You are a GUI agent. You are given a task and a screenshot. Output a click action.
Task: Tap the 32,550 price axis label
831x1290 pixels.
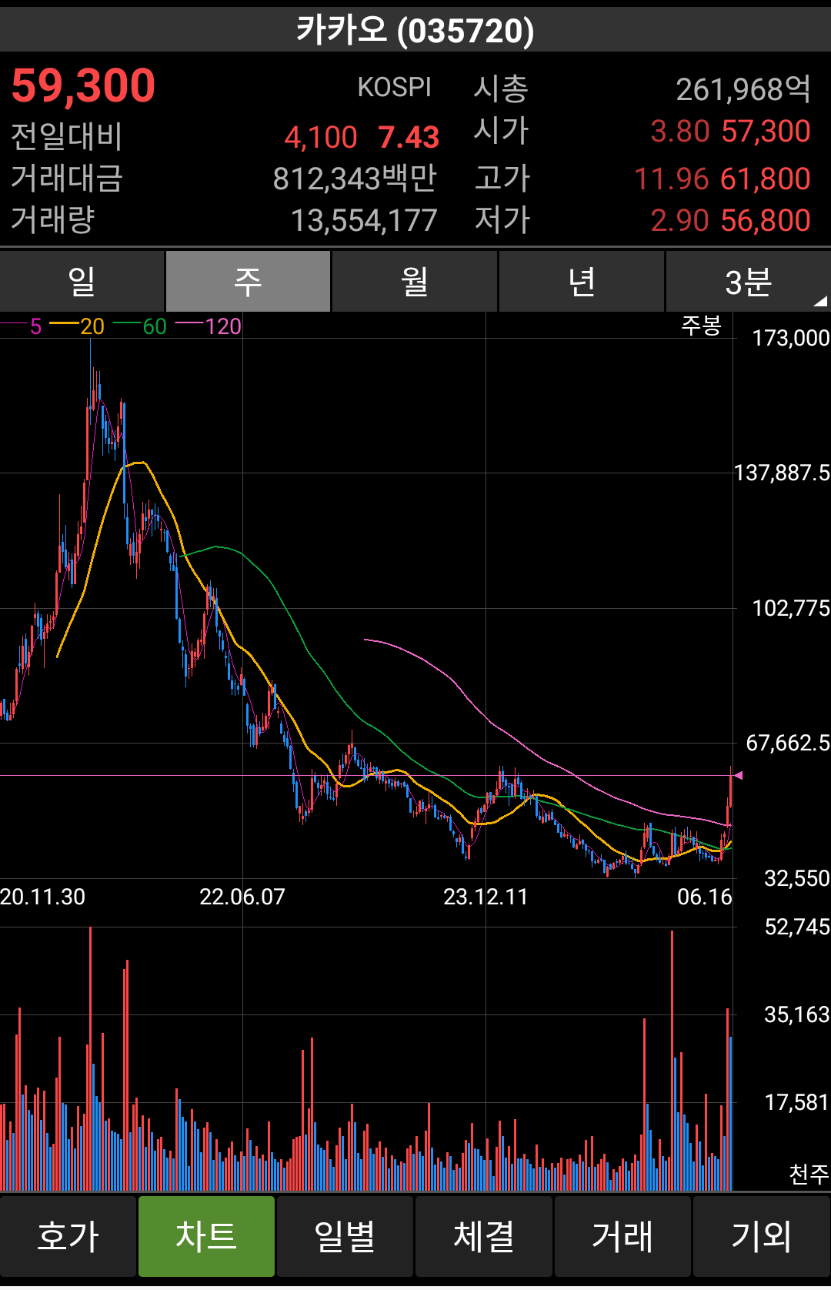(797, 878)
